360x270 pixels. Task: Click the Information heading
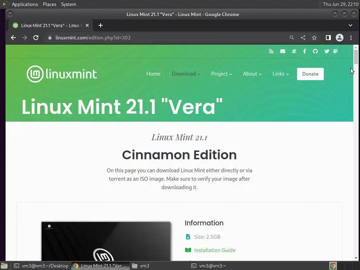[204, 223]
